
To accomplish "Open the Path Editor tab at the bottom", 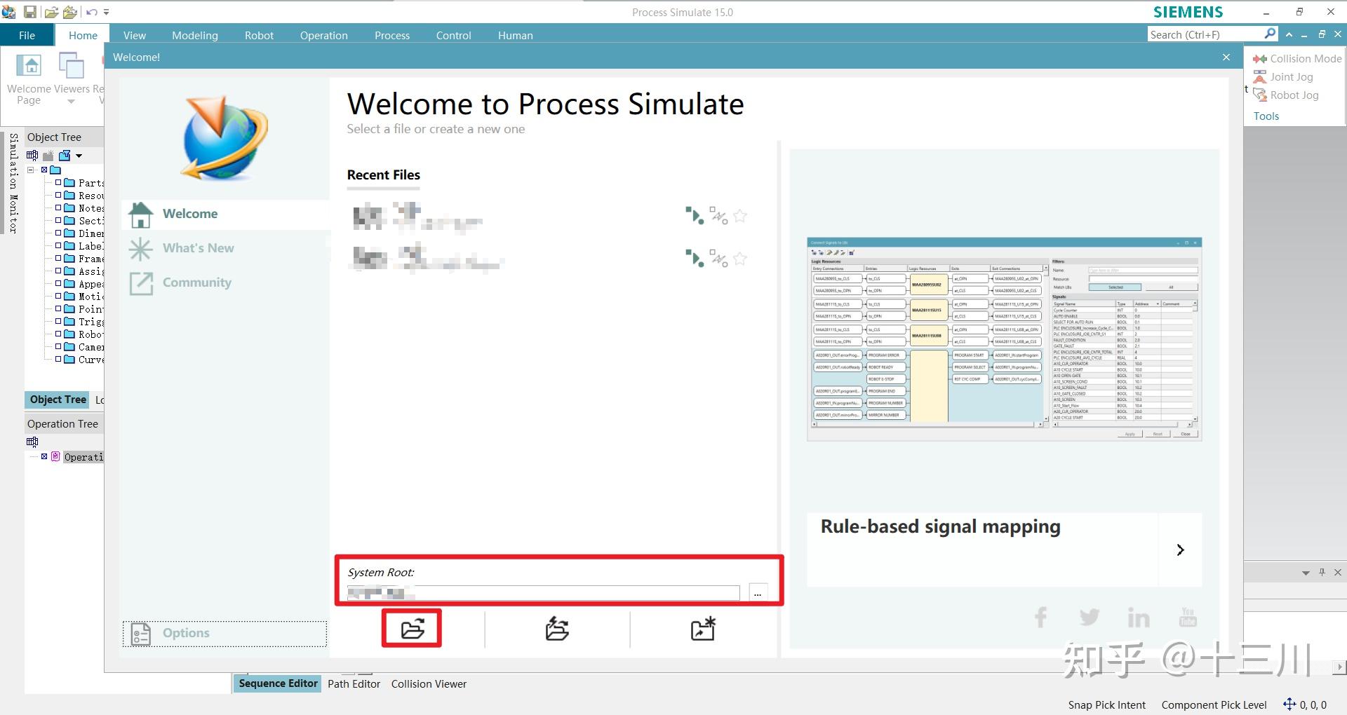I will (x=354, y=683).
